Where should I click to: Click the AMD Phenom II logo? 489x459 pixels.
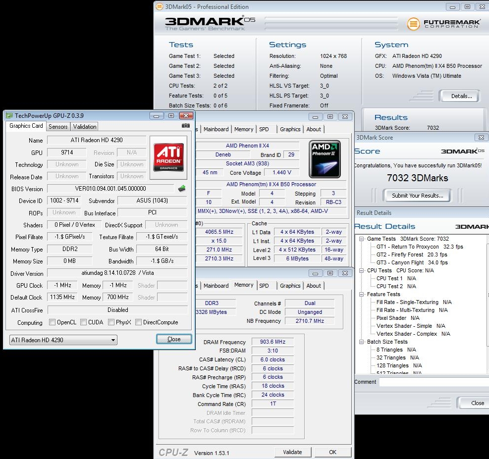click(325, 159)
